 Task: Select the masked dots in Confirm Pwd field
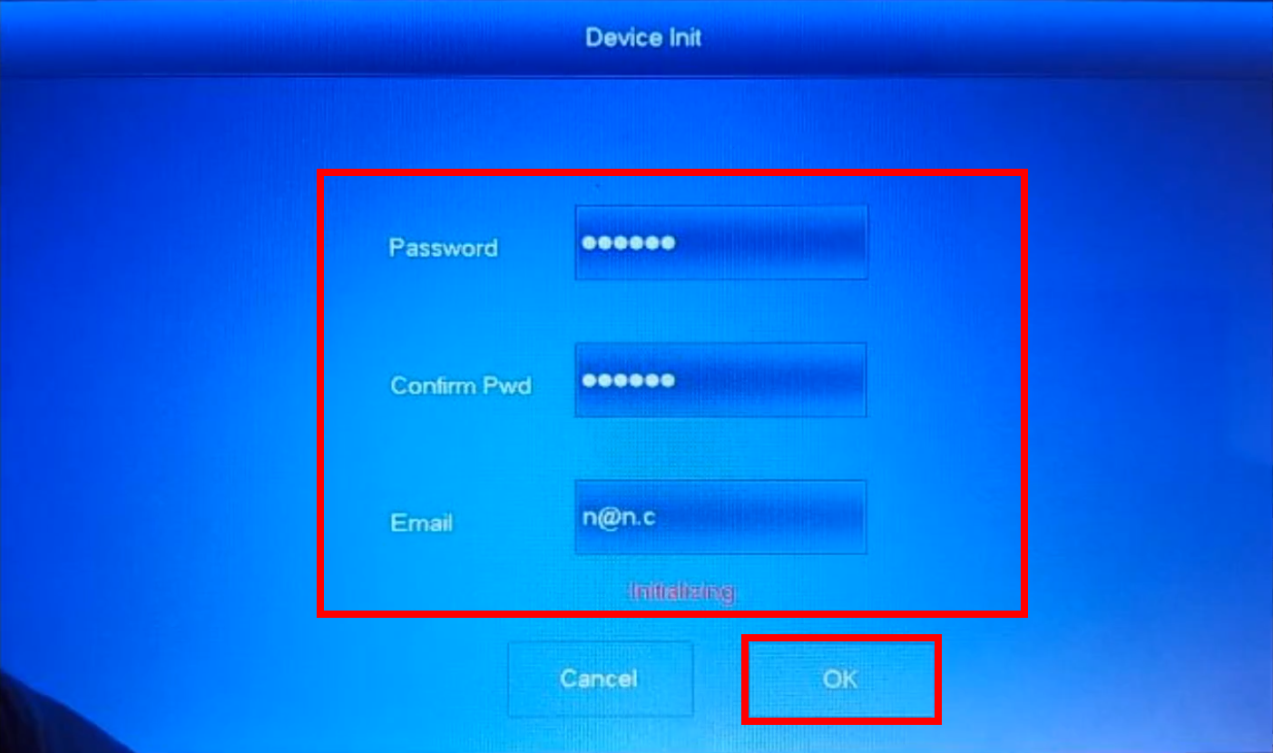pyautogui.click(x=628, y=380)
